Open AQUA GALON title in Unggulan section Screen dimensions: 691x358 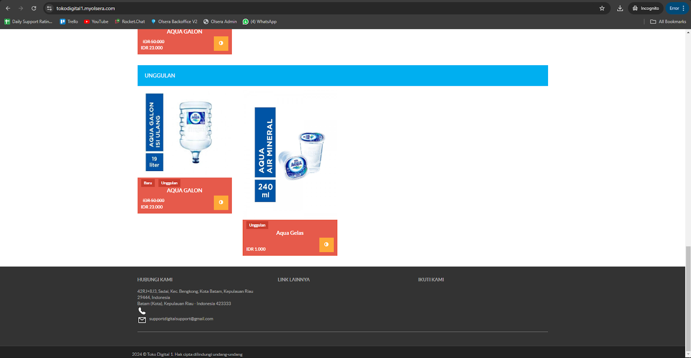pyautogui.click(x=184, y=190)
